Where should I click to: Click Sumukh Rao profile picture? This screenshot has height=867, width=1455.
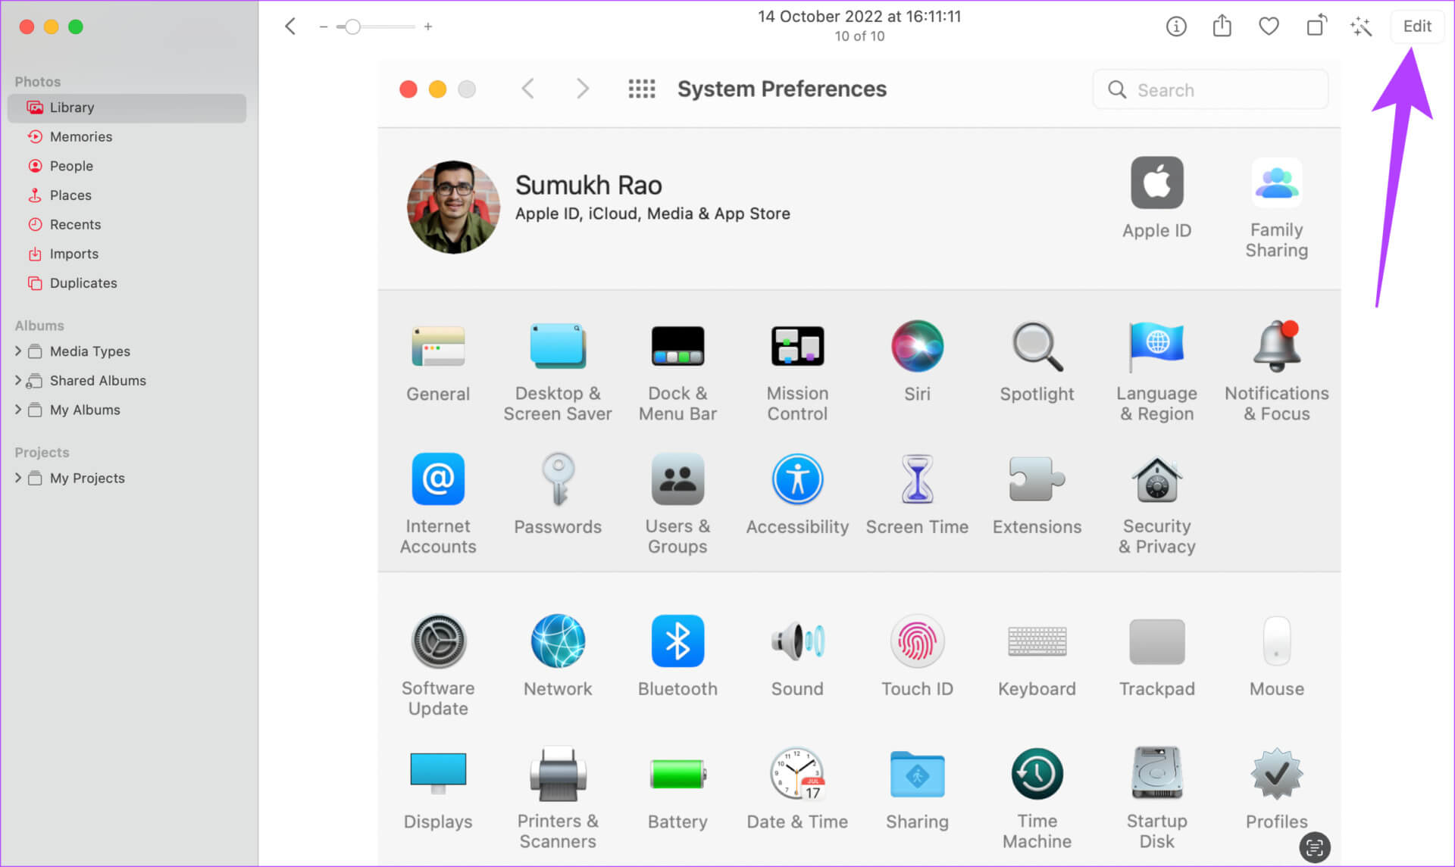pos(453,207)
